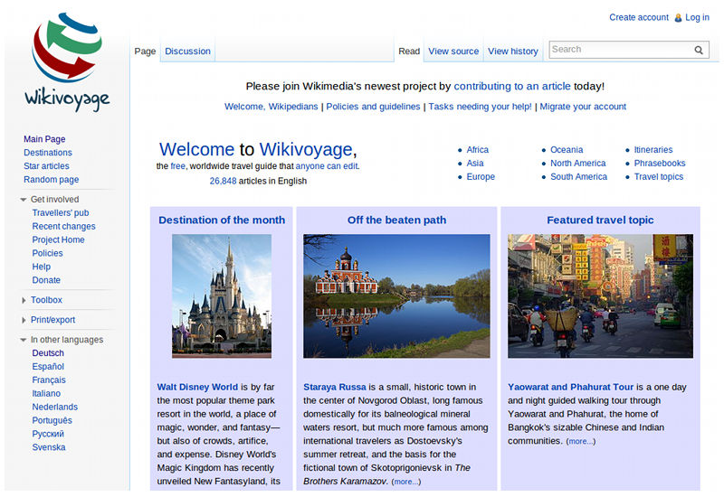Switch to Nederlands language version

click(x=55, y=407)
